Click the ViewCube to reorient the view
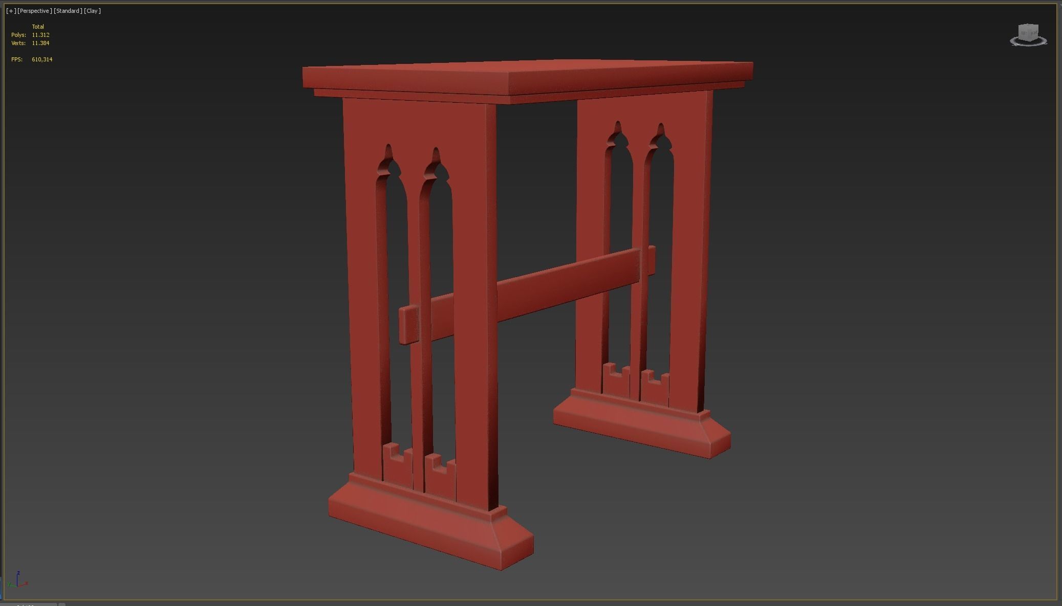The image size is (1062, 606). click(x=1028, y=32)
